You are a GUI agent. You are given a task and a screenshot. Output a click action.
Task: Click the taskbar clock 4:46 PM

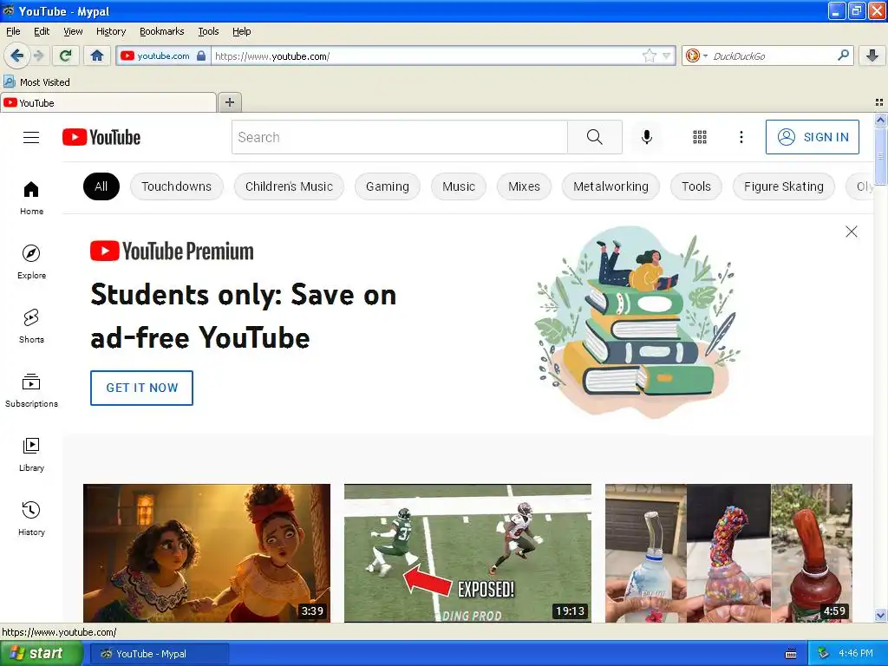tap(856, 654)
